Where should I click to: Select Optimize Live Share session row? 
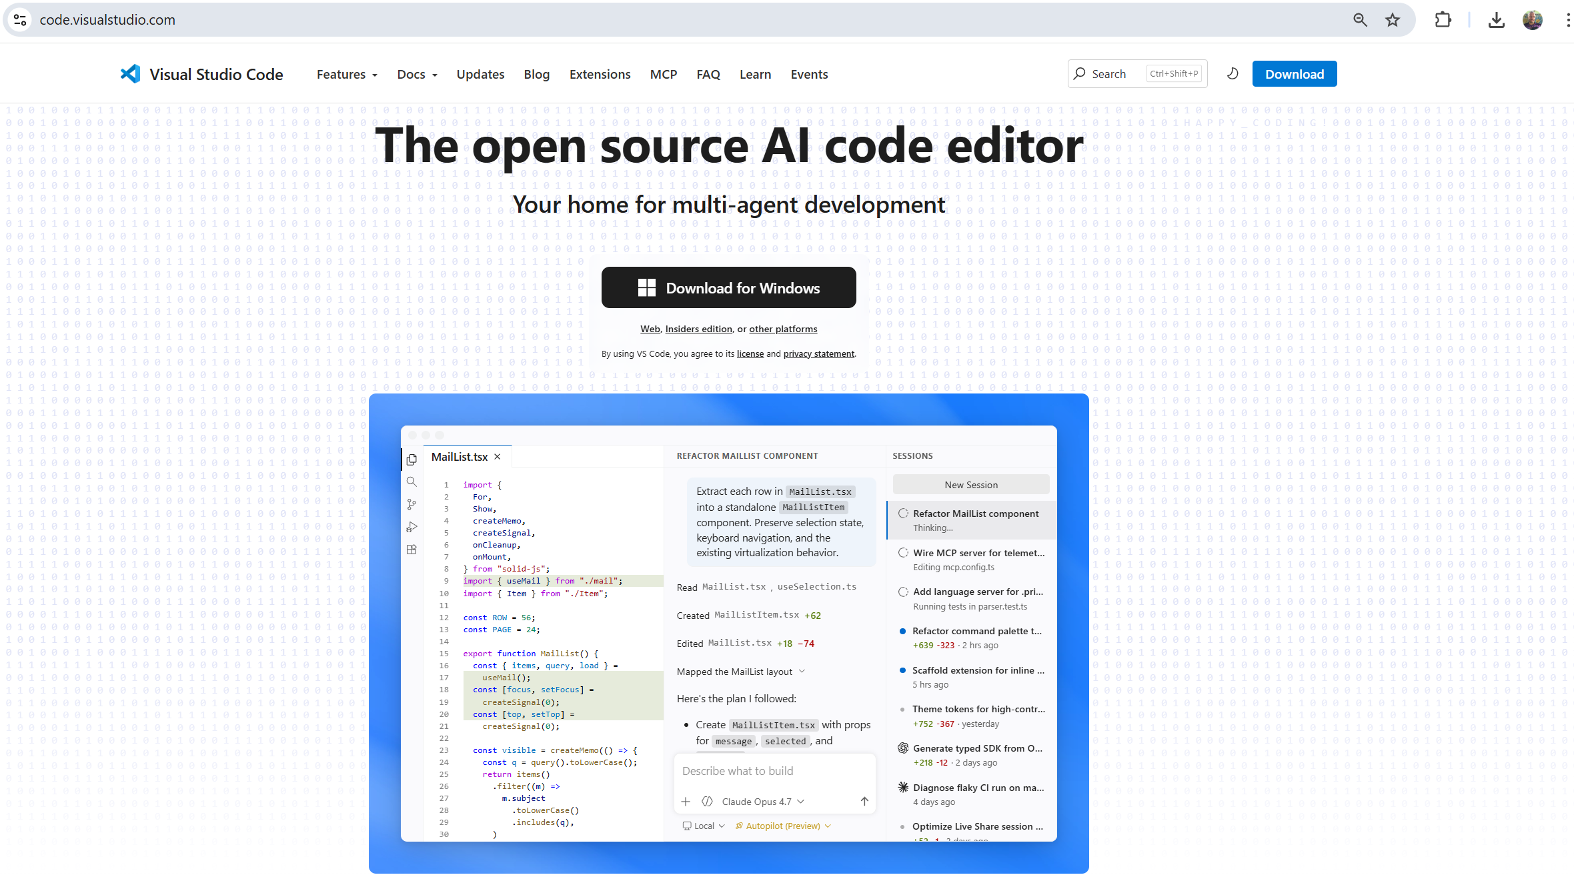point(972,830)
